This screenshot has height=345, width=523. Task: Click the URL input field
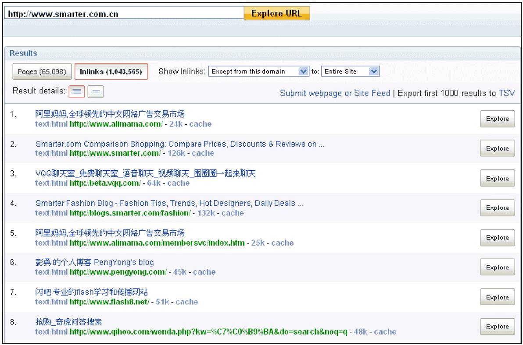click(124, 14)
